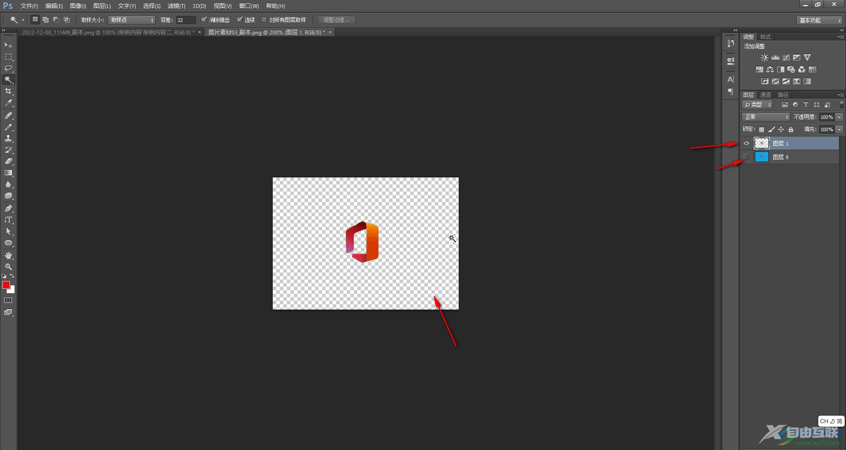Show 图层 0 using its visibility box
This screenshot has height=450, width=846.
pos(746,157)
